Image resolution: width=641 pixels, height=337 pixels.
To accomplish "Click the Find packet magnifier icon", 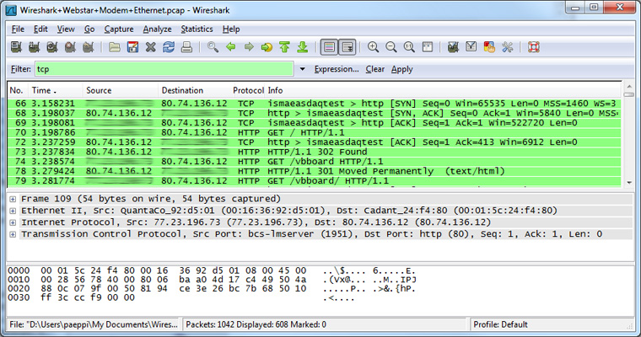I will click(x=213, y=47).
